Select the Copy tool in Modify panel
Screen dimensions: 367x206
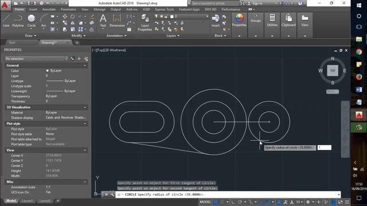pyautogui.click(x=65, y=23)
